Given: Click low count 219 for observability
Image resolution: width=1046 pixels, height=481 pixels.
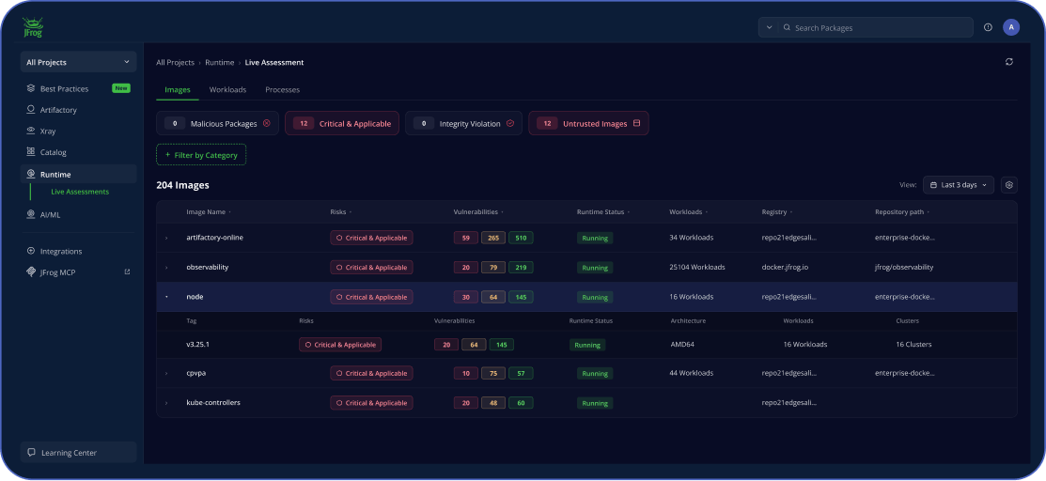Looking at the screenshot, I should (521, 268).
